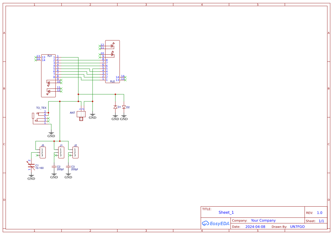Click the GND symbol below the ANT component

[x=92, y=115]
